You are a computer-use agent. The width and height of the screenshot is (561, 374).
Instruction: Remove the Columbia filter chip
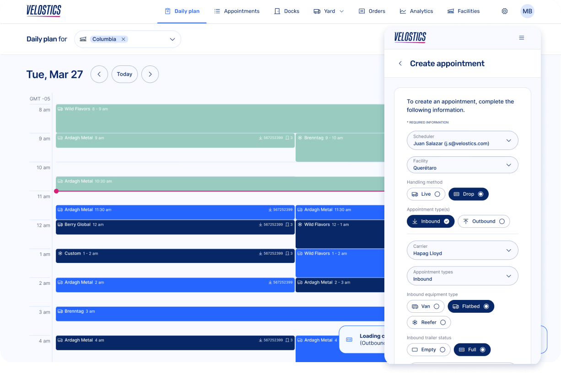click(x=123, y=39)
